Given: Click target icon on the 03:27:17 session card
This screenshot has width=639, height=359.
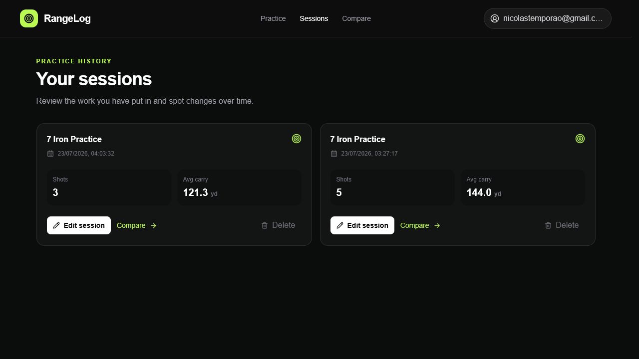Looking at the screenshot, I should (x=580, y=139).
